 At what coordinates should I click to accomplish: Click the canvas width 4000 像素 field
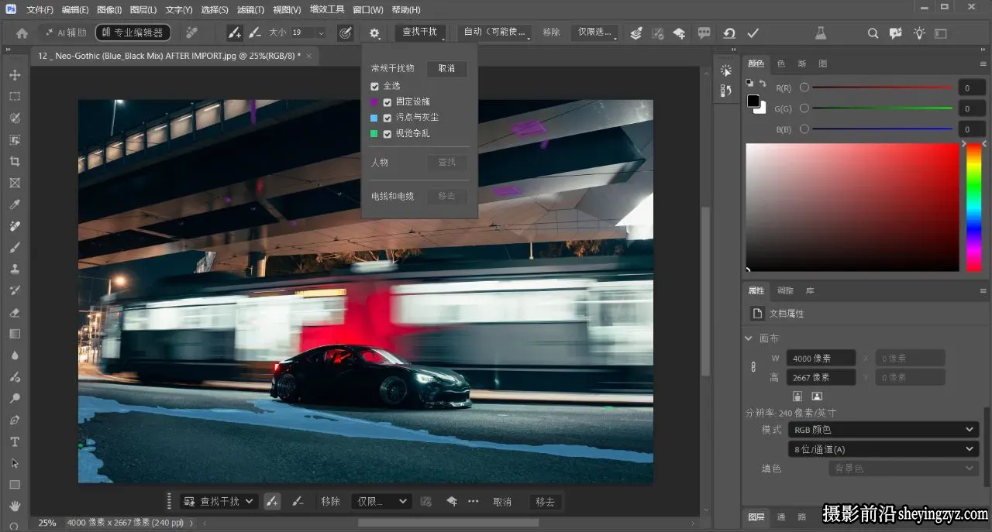[x=821, y=358]
